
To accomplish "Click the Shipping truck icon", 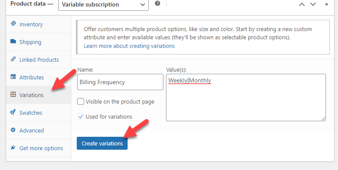I will pos(13,41).
